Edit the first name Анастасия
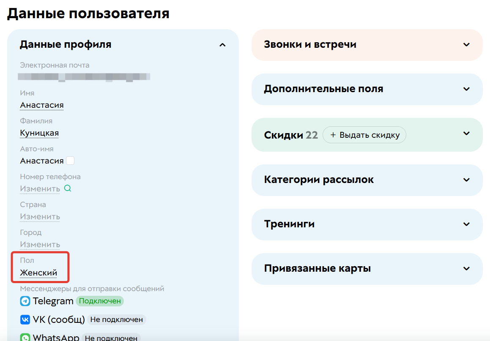Screen dimensions: 490x341 [x=41, y=104]
